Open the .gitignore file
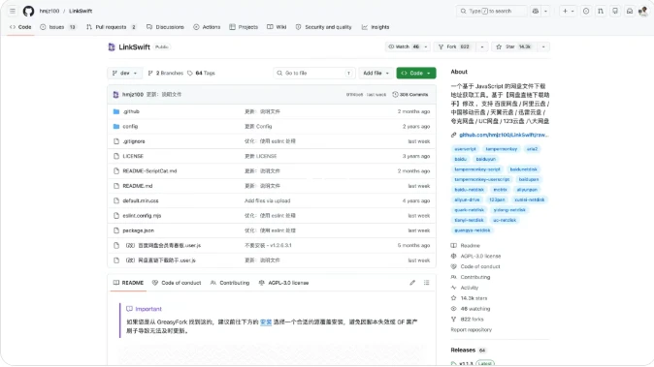The height and width of the screenshot is (367, 654). tap(134, 141)
